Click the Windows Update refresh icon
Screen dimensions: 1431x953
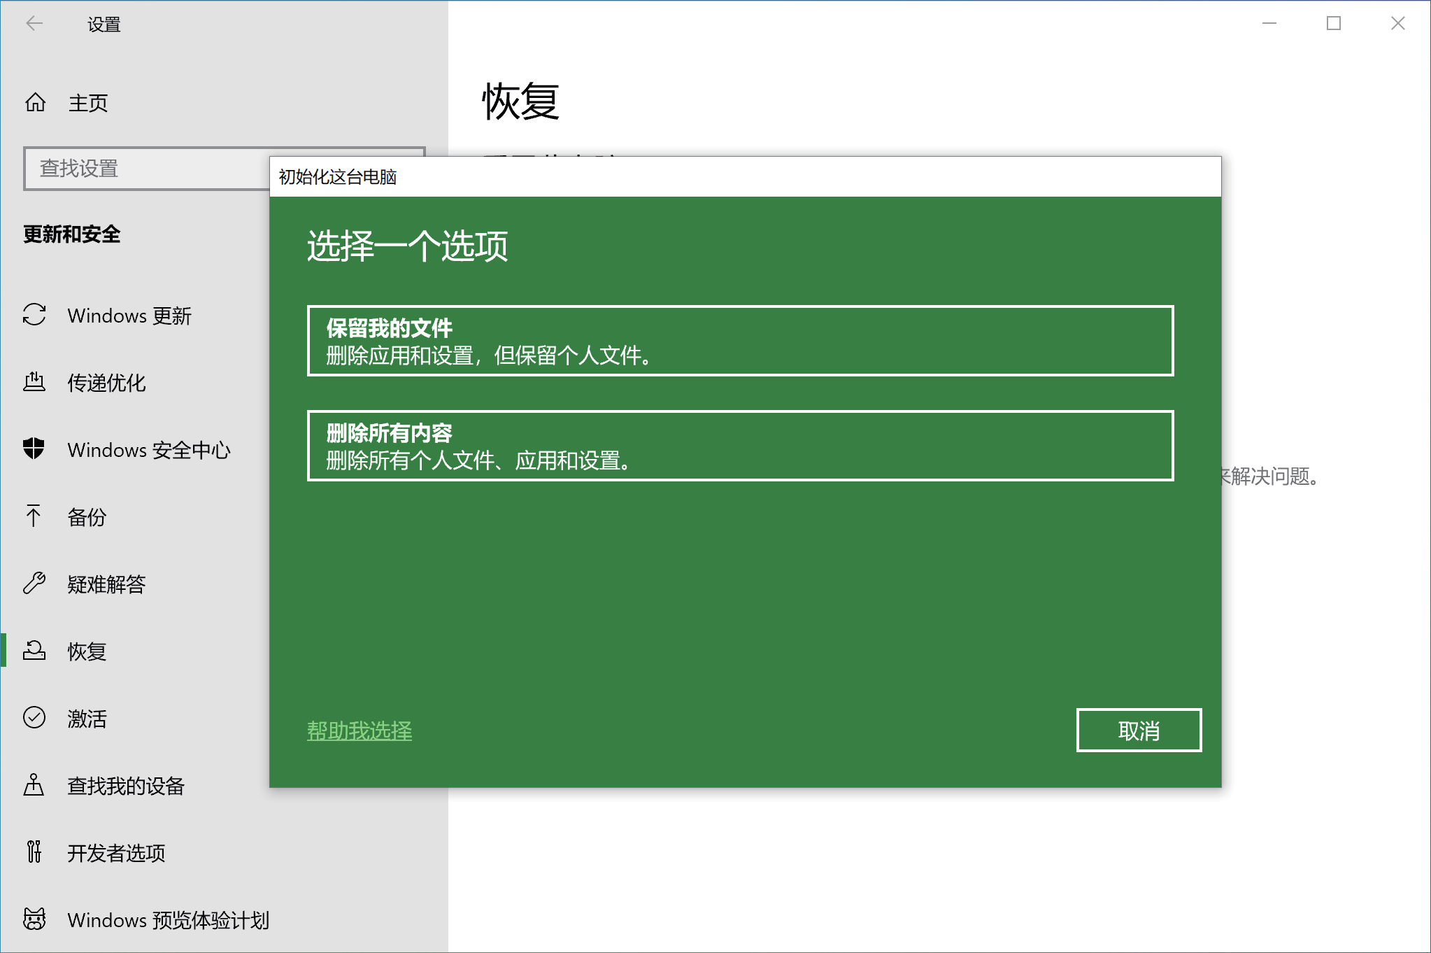click(x=34, y=315)
